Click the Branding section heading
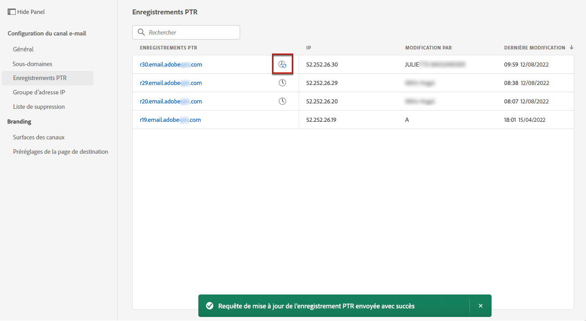586x321 pixels. (19, 121)
